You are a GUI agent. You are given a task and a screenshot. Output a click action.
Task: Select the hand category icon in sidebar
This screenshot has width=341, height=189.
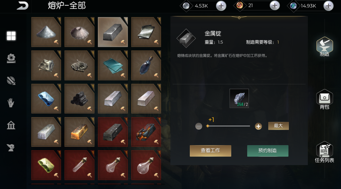(11, 103)
